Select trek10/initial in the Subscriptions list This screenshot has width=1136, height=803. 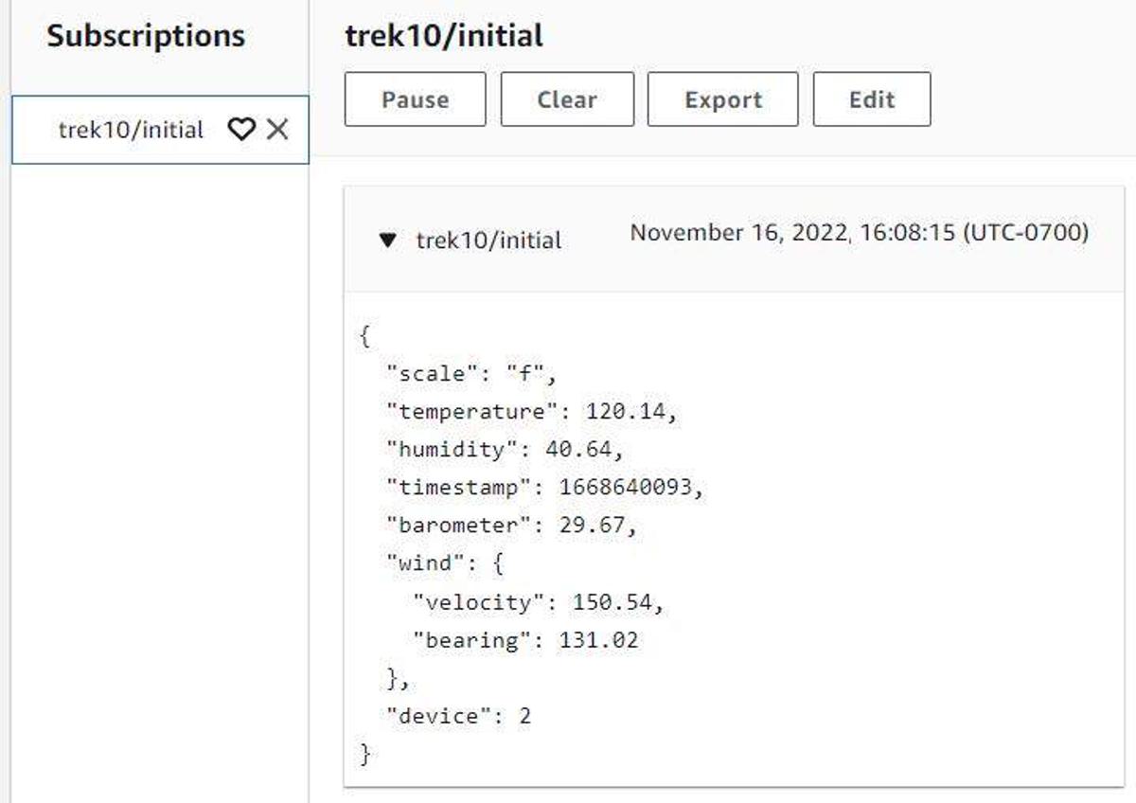[x=131, y=130]
